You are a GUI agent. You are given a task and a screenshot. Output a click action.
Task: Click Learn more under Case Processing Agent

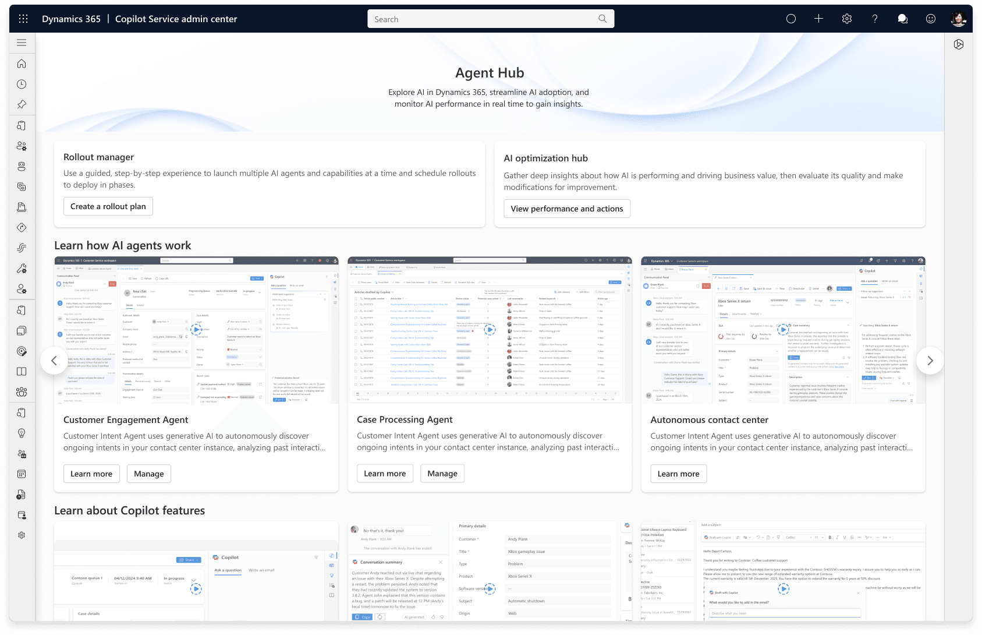(385, 473)
